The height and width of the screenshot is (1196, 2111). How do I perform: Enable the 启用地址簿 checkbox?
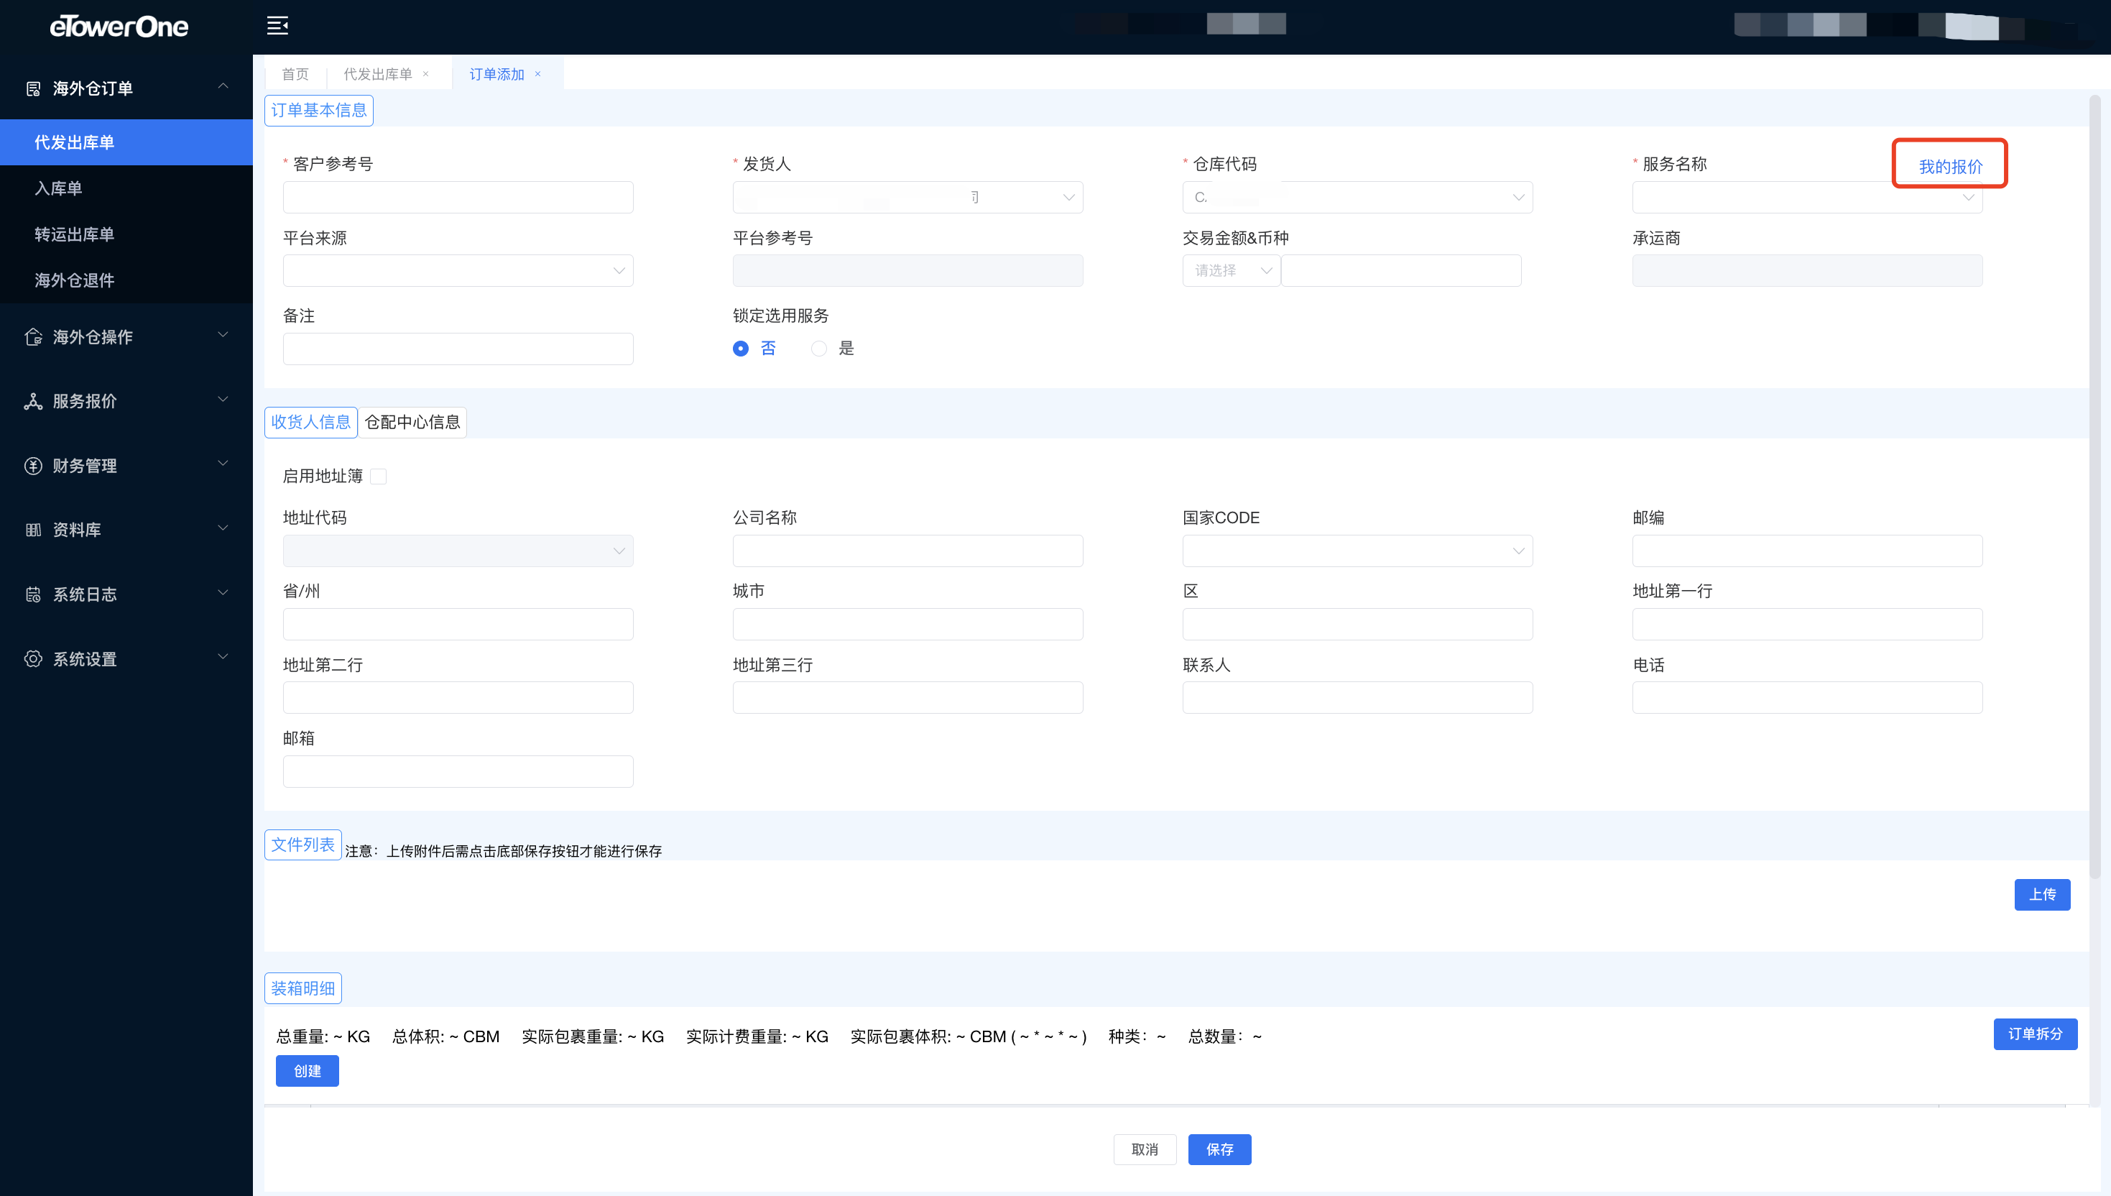pyautogui.click(x=379, y=477)
